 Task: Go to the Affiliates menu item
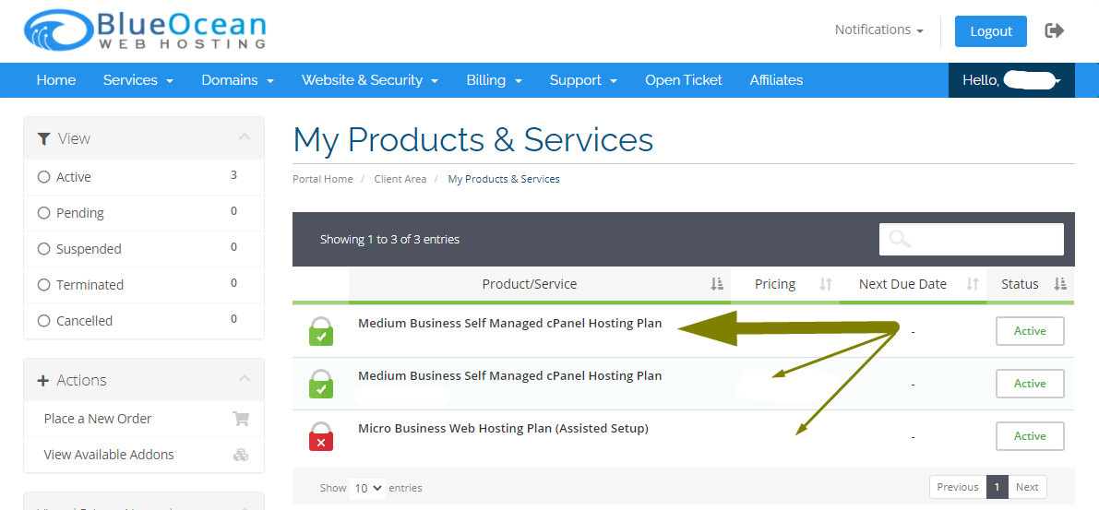point(776,80)
